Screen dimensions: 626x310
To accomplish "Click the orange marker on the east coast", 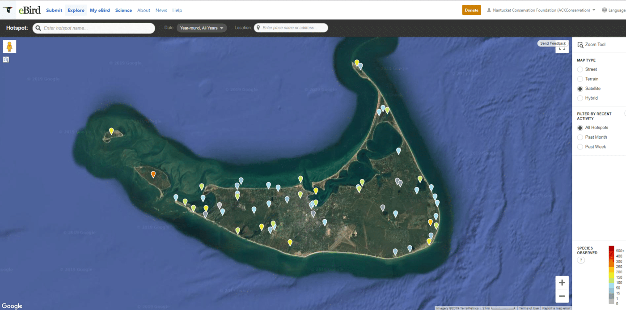I will pyautogui.click(x=430, y=222).
